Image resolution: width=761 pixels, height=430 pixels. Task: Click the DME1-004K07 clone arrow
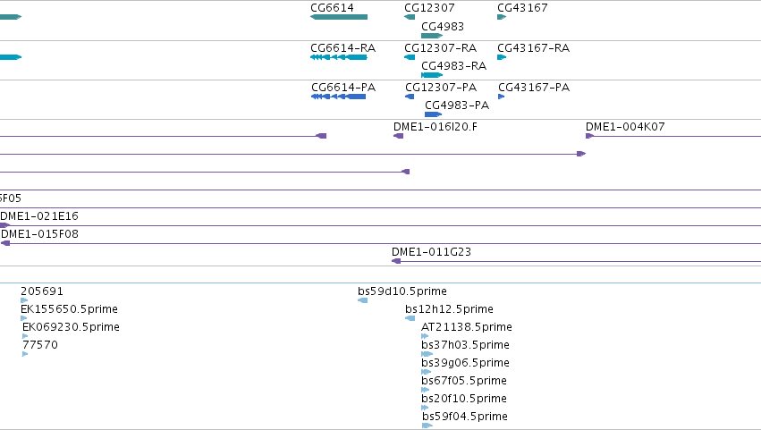[589, 136]
